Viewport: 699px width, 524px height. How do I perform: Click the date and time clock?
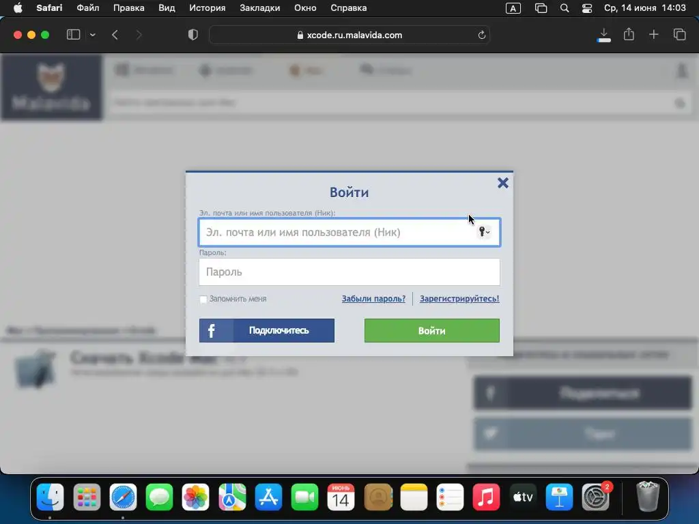tap(644, 8)
